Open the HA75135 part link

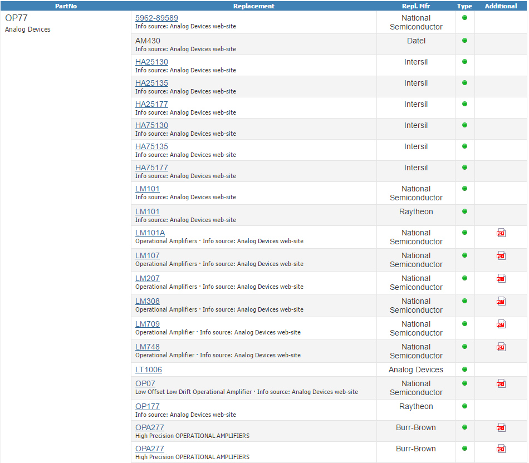tap(151, 147)
